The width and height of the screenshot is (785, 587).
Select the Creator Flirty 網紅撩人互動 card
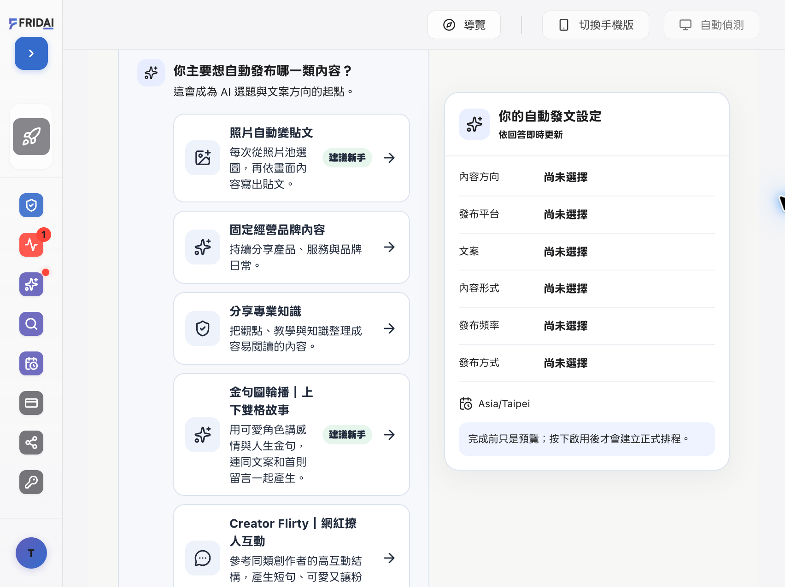(x=292, y=546)
